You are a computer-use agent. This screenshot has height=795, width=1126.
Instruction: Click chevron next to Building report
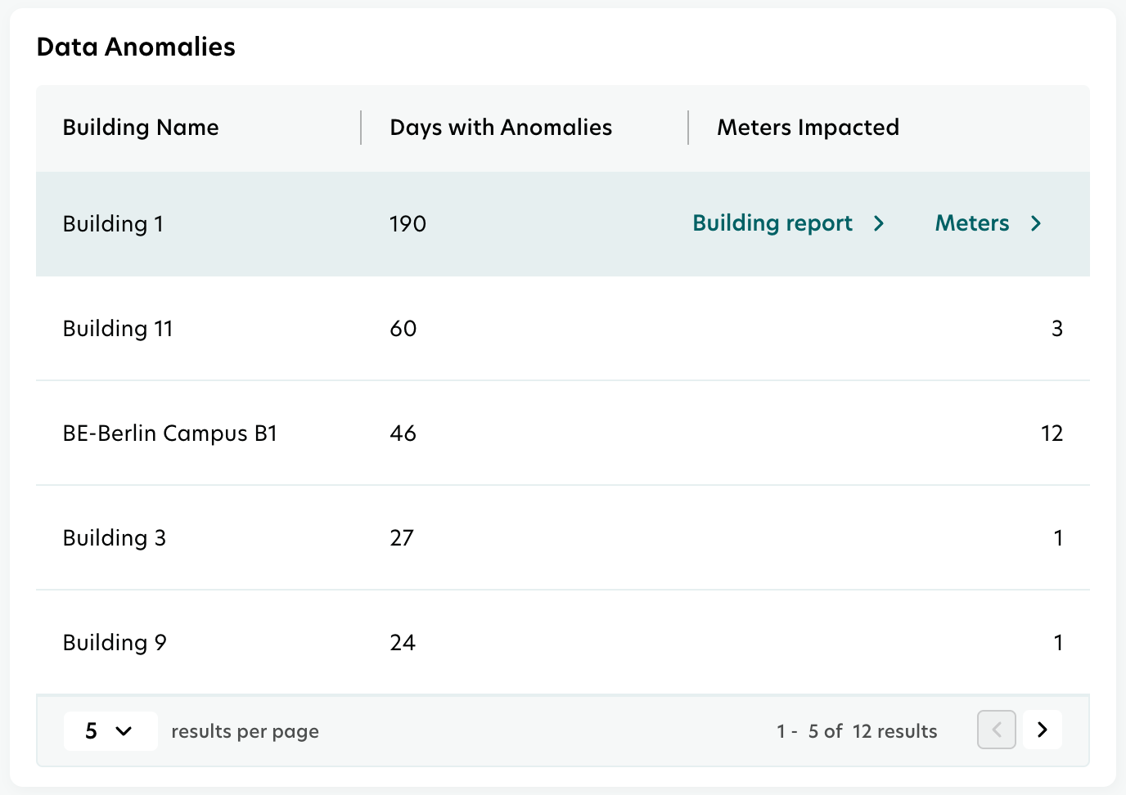(879, 223)
